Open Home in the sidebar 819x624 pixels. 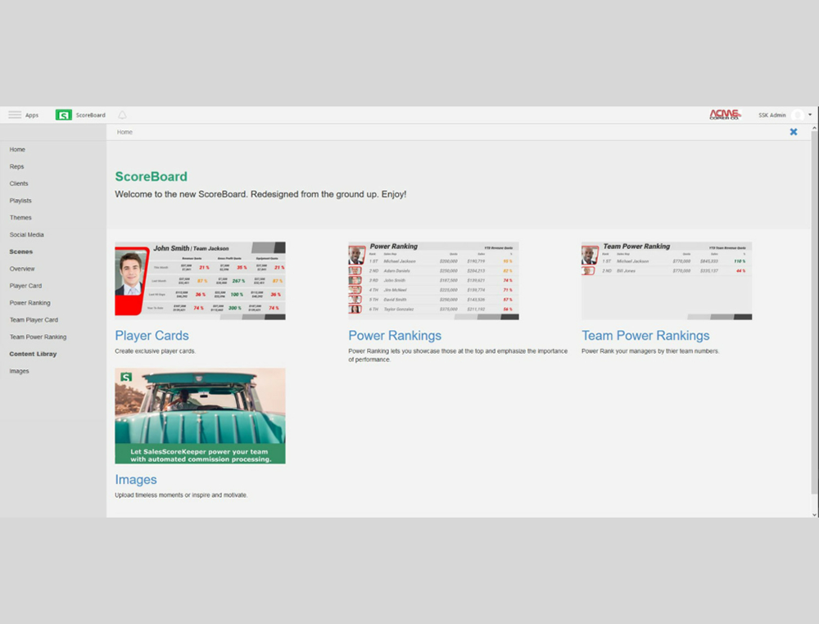(17, 149)
